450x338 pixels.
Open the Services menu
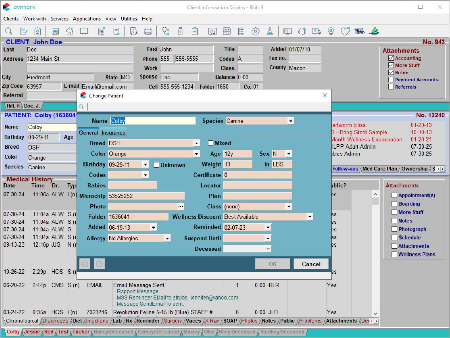pyautogui.click(x=59, y=19)
